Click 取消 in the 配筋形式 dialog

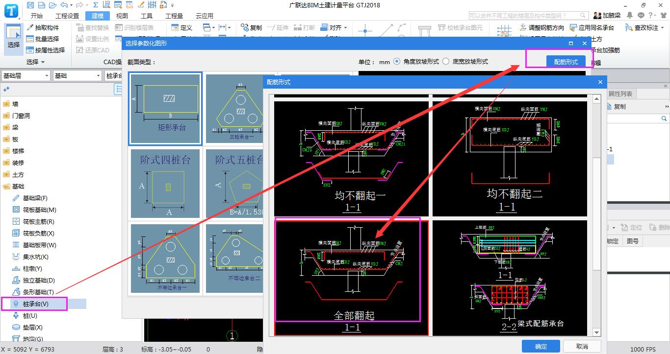point(582,346)
